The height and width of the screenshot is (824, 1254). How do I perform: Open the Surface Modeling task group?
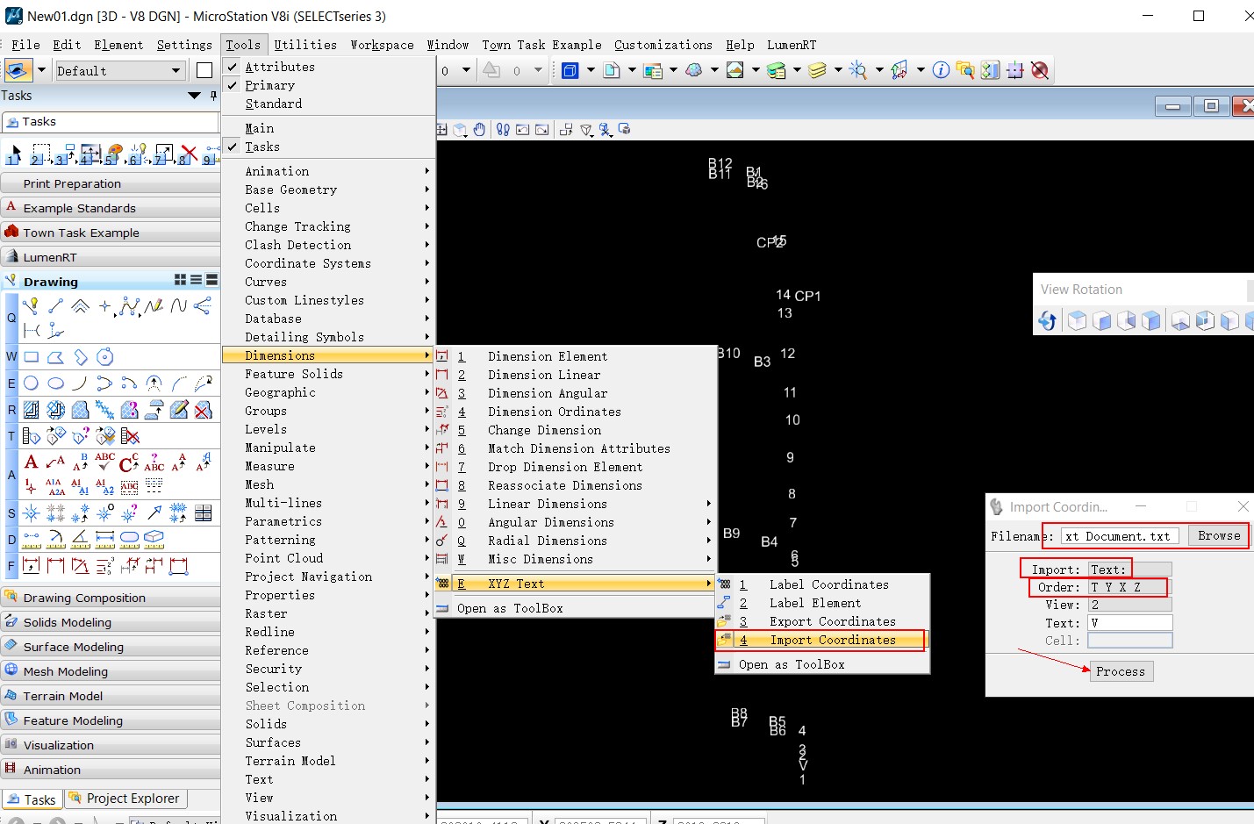coord(111,647)
